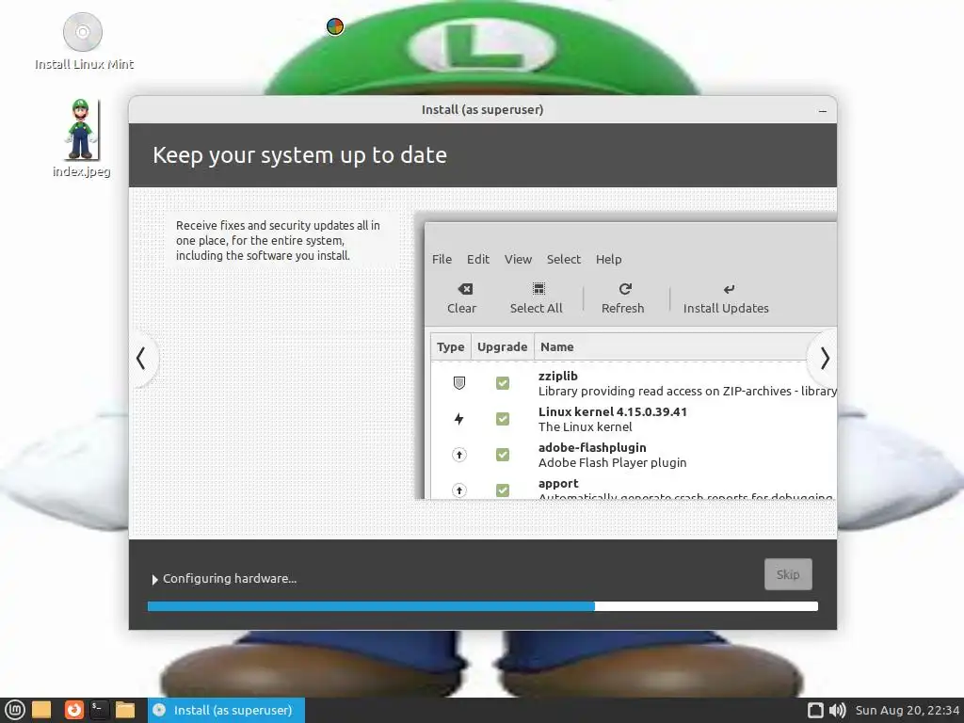
Task: Open the Terminal from the taskbar
Action: 99,710
